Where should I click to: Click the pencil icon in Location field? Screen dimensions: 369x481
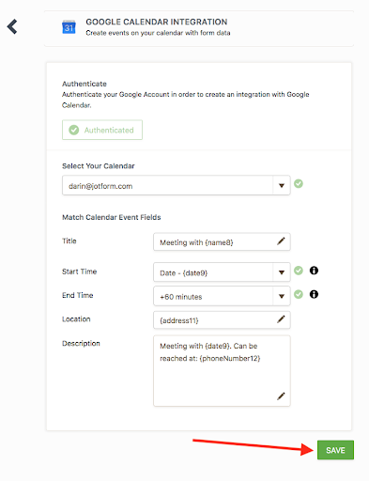click(281, 319)
